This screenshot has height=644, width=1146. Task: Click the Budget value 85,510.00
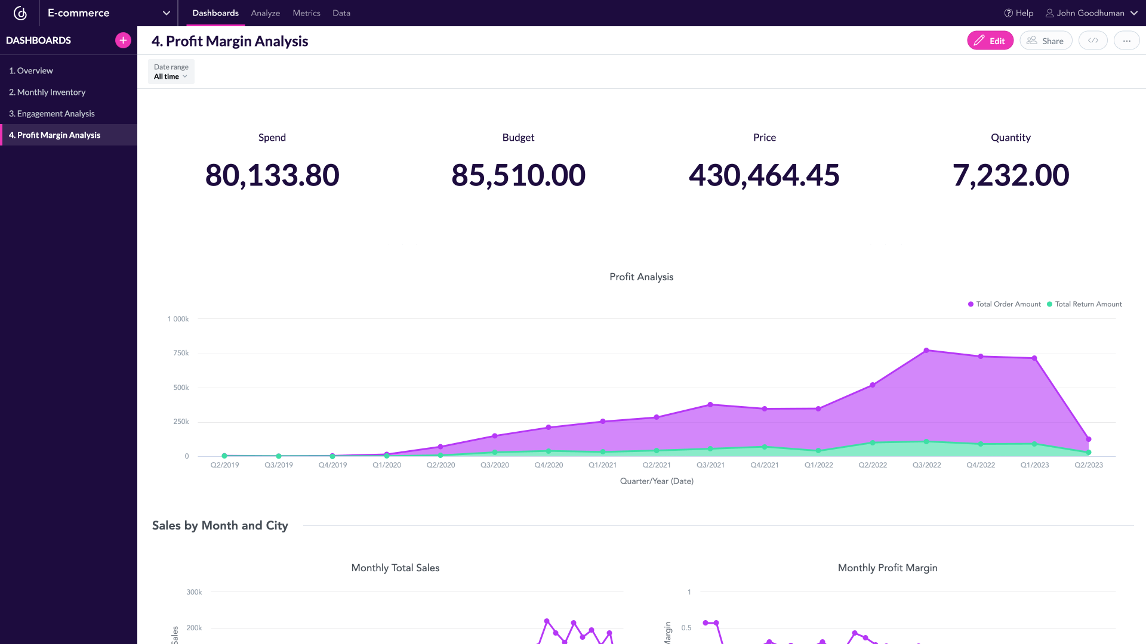click(518, 175)
